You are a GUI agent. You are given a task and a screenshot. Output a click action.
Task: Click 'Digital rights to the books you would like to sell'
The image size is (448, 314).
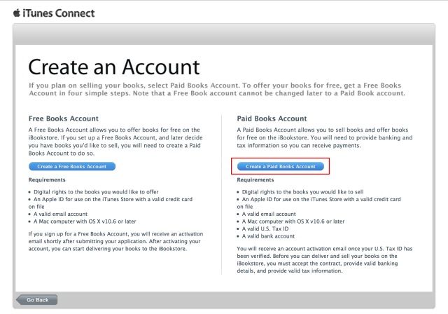click(302, 192)
